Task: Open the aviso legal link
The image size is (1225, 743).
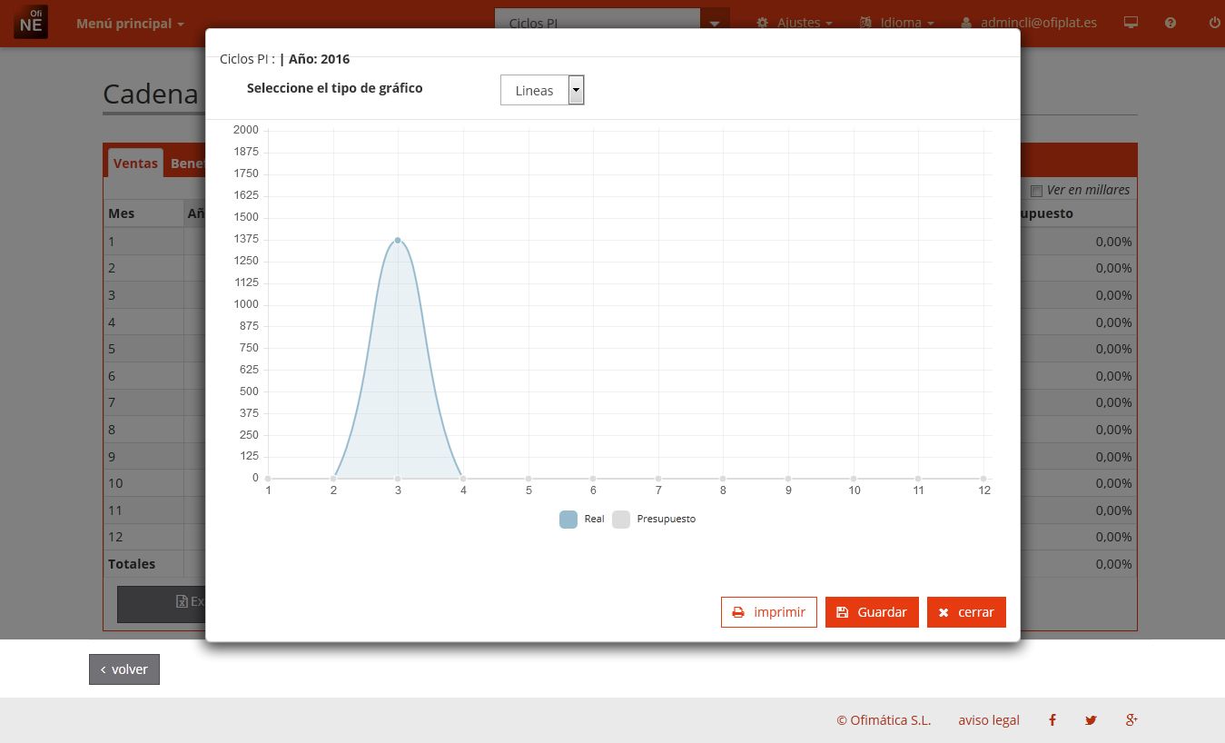Action: (x=989, y=720)
